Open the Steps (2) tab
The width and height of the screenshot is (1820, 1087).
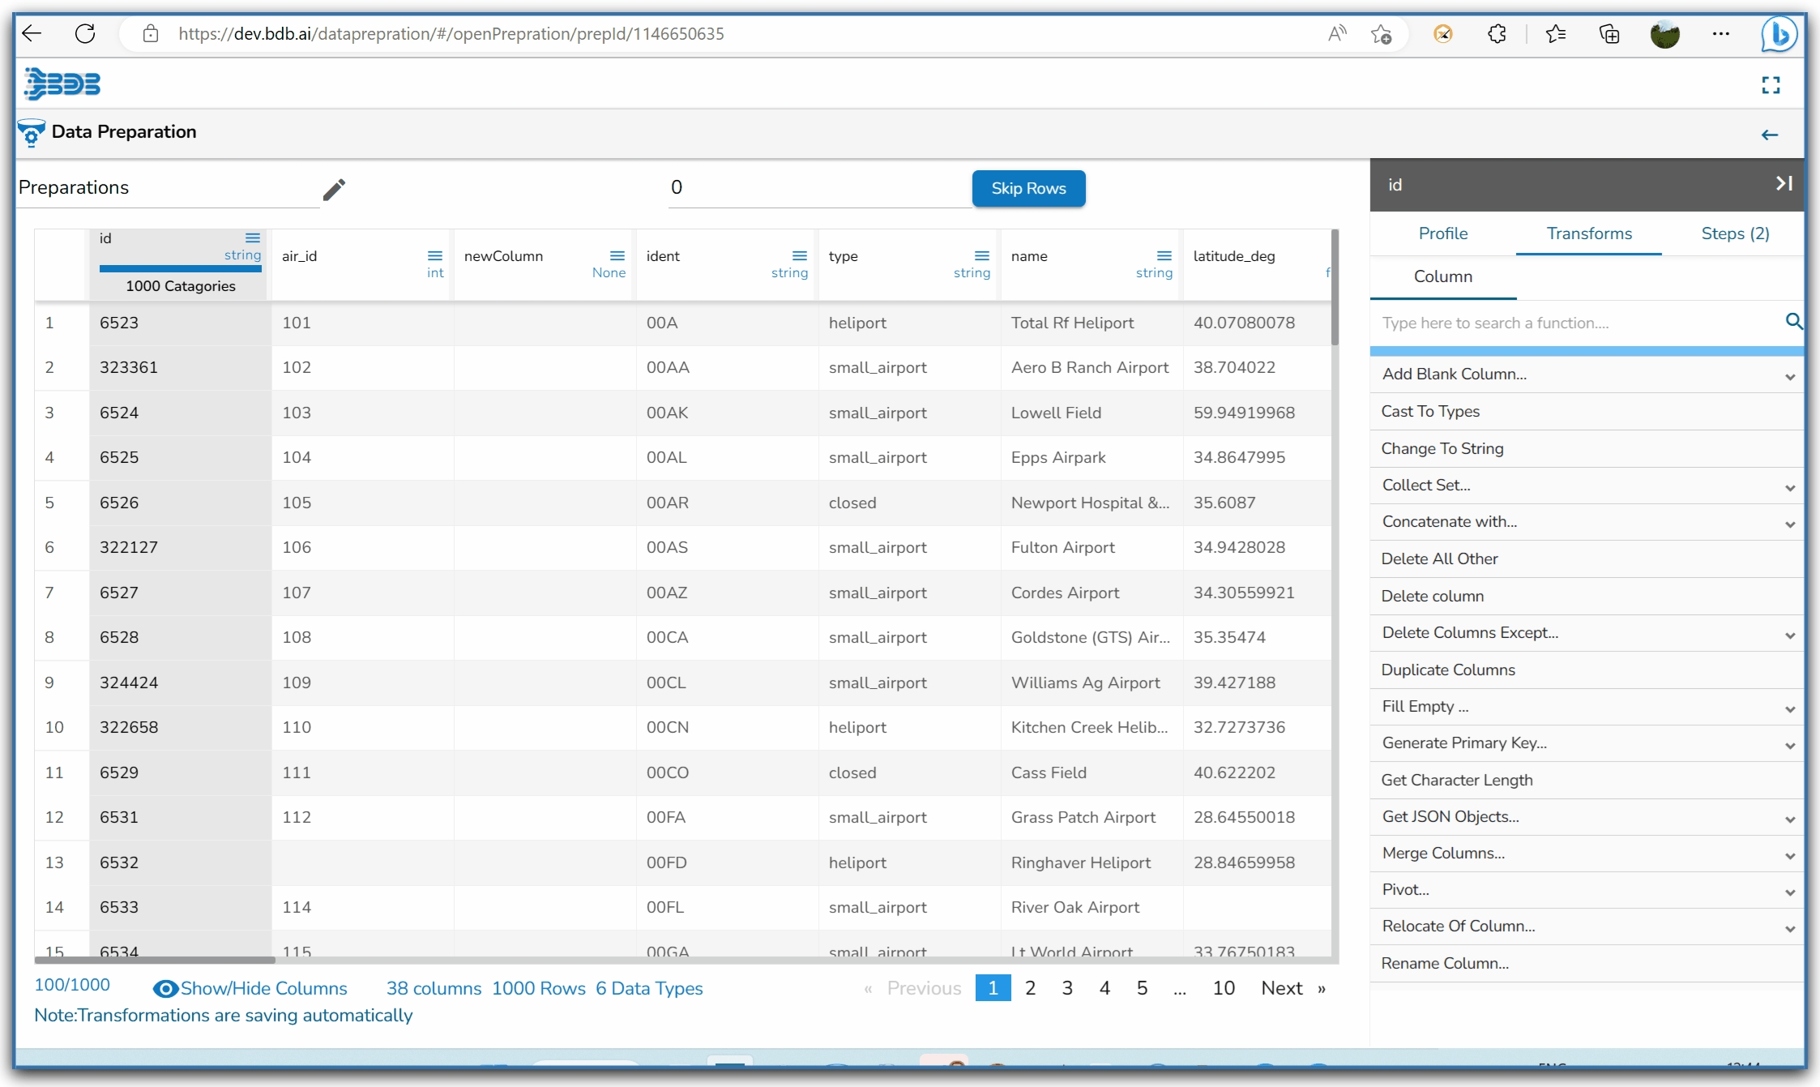point(1734,233)
